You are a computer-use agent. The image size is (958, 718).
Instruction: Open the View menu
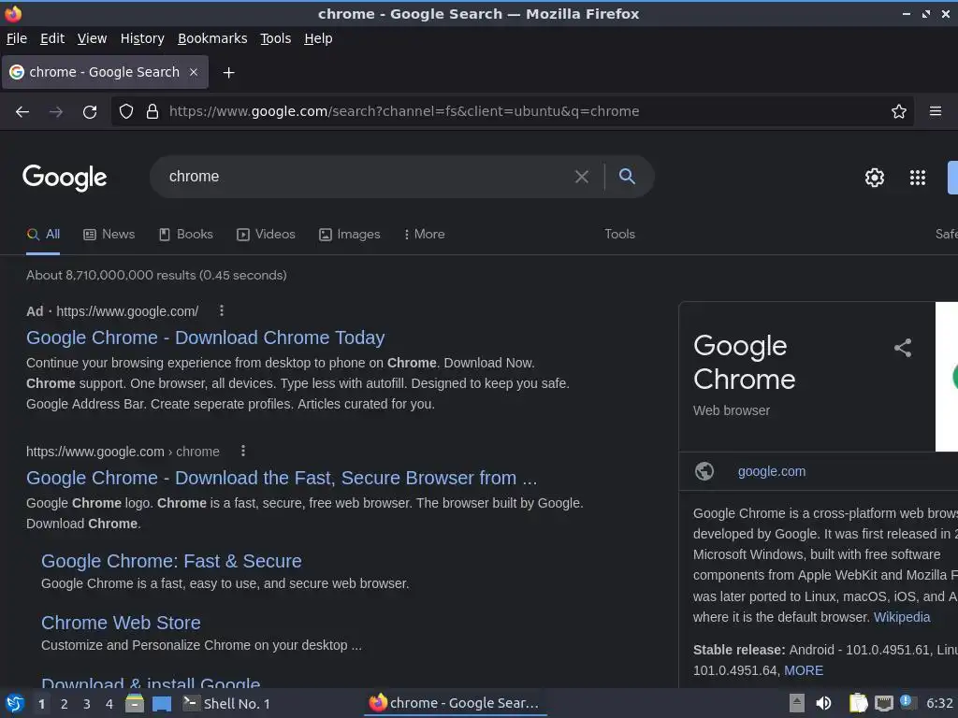pos(93,38)
